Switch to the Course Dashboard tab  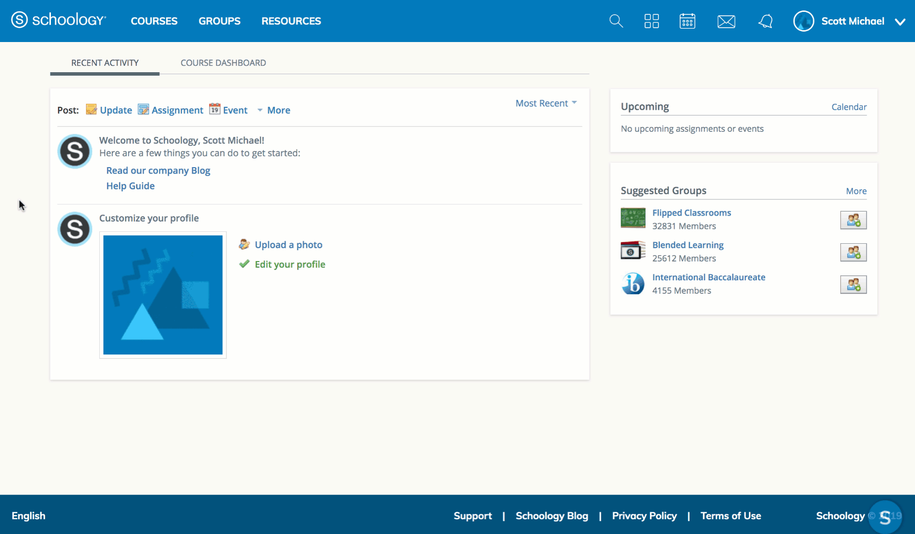click(223, 63)
